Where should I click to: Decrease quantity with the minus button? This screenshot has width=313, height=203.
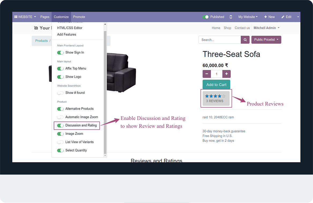[207, 74]
